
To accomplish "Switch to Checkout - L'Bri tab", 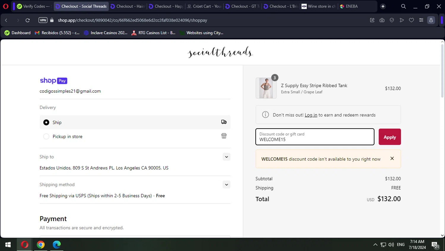I will [x=281, y=6].
